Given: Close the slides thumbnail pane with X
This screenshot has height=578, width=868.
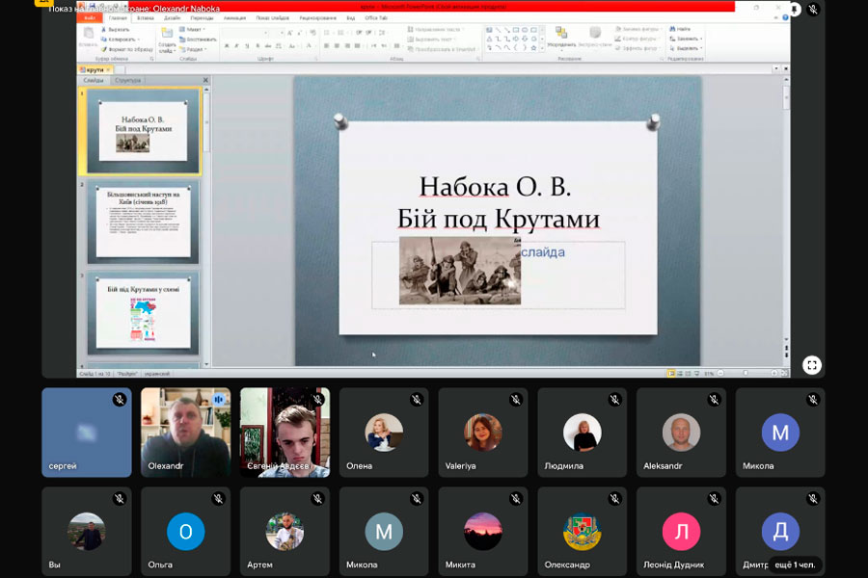Looking at the screenshot, I should point(205,81).
